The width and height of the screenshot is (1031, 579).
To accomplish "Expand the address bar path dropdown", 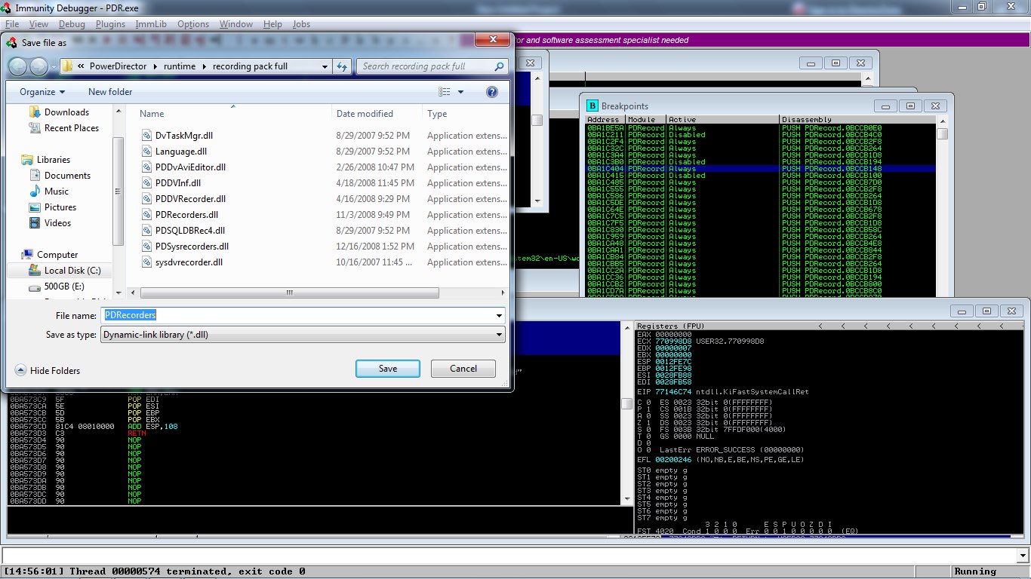I will (325, 66).
